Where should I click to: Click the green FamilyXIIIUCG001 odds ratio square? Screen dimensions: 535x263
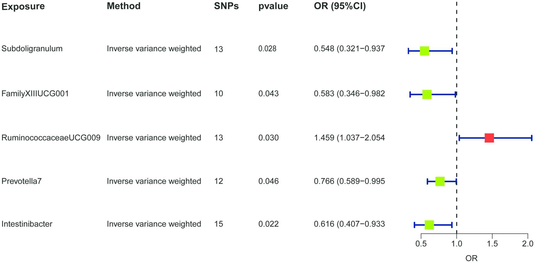(x=427, y=94)
